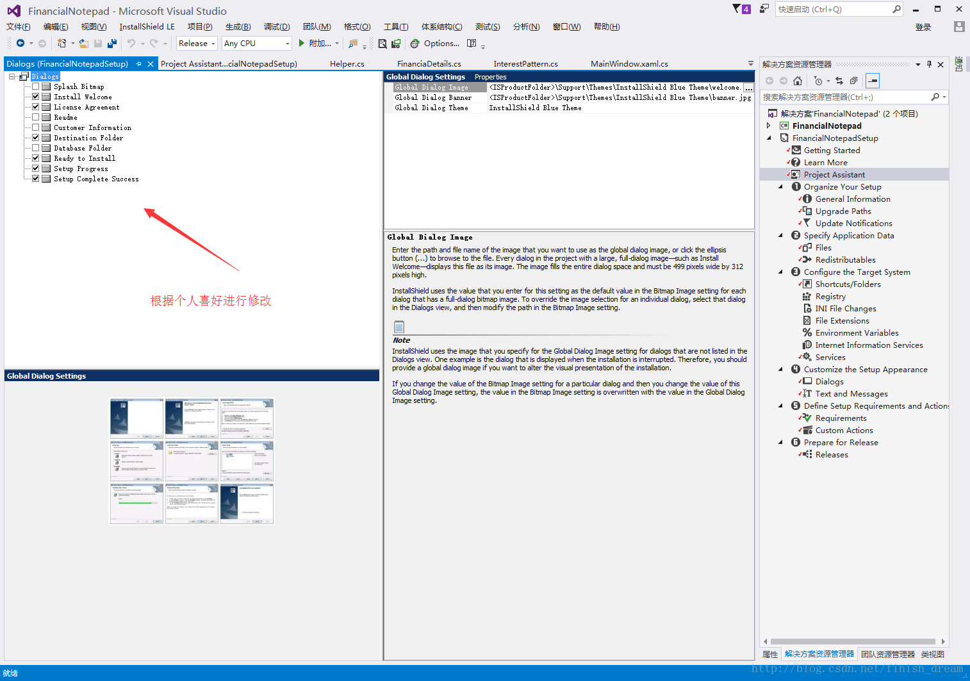Pin the Solution Explorer panel

(x=929, y=64)
